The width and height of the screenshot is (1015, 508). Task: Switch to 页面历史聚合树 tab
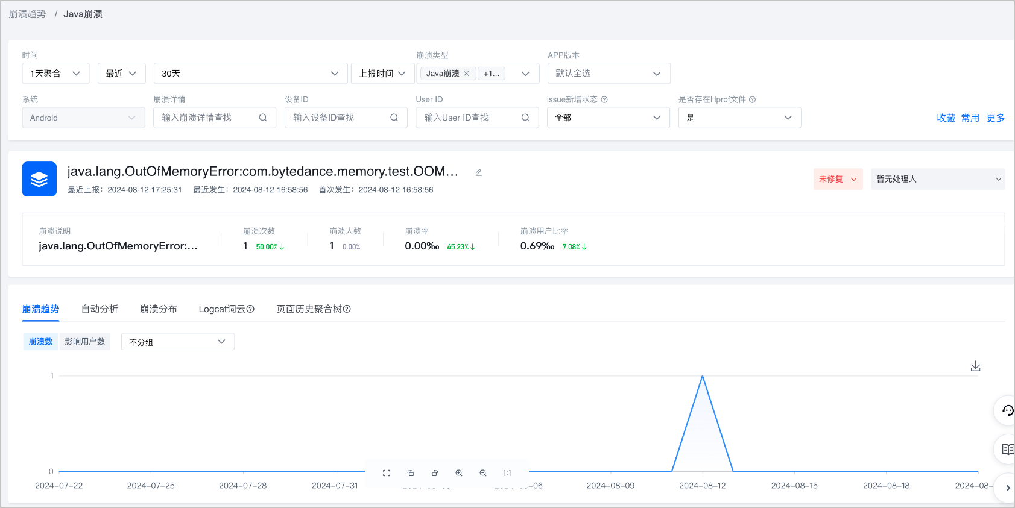[309, 309]
